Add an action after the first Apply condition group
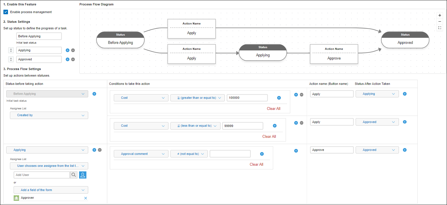This screenshot has width=447, height=205. click(296, 95)
